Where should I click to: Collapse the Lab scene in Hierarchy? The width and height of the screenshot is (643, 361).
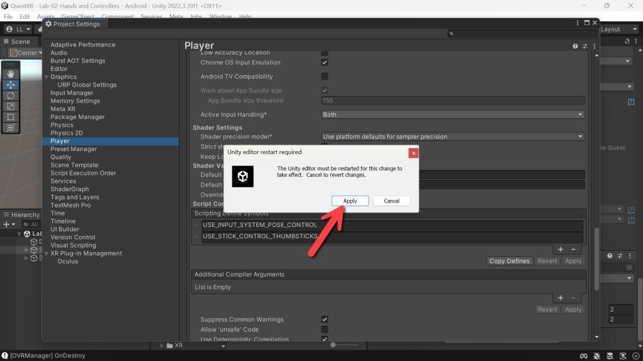click(19, 234)
